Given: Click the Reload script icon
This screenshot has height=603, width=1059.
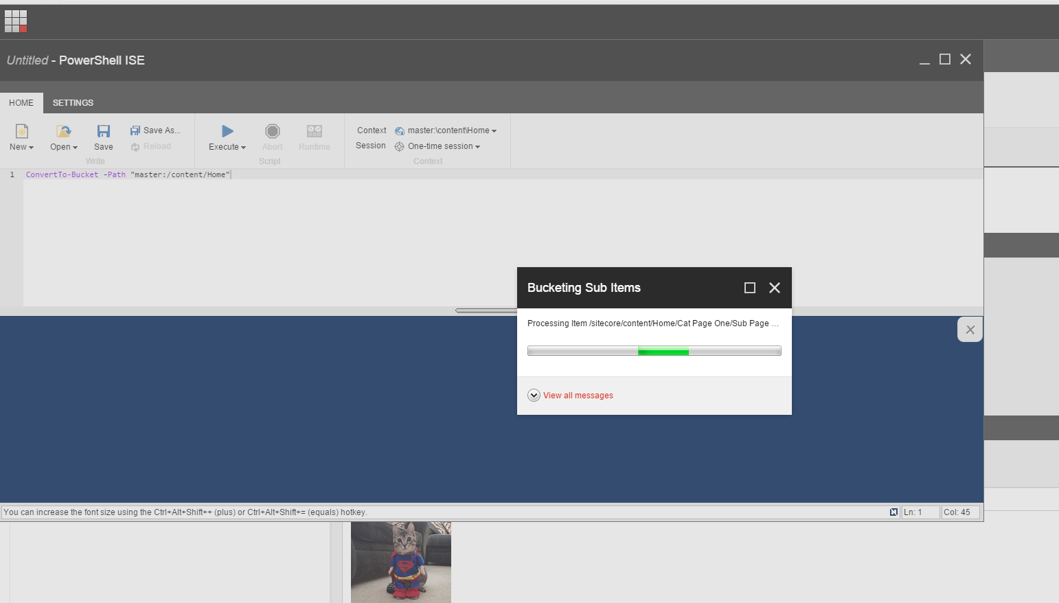Looking at the screenshot, I should [135, 147].
